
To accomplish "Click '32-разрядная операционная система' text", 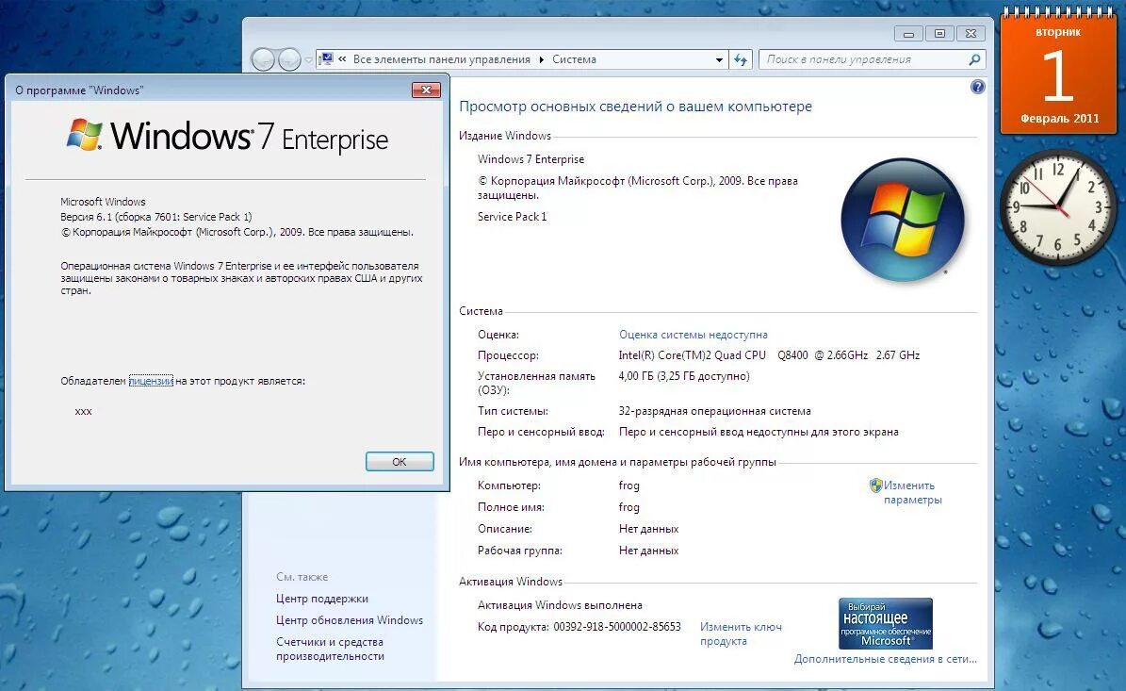I will 714,411.
